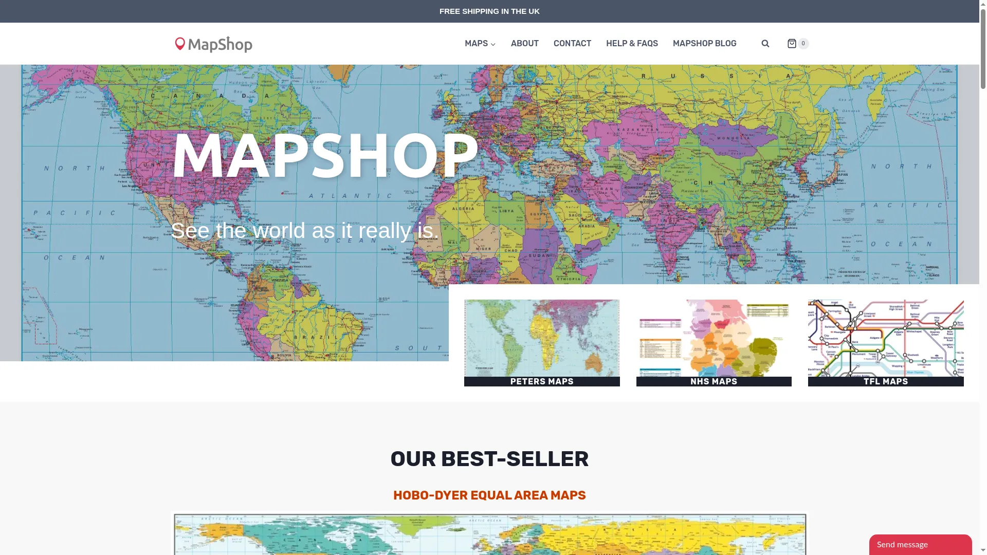Open the TfL tube map thumbnail
987x555 pixels.
coord(886,338)
